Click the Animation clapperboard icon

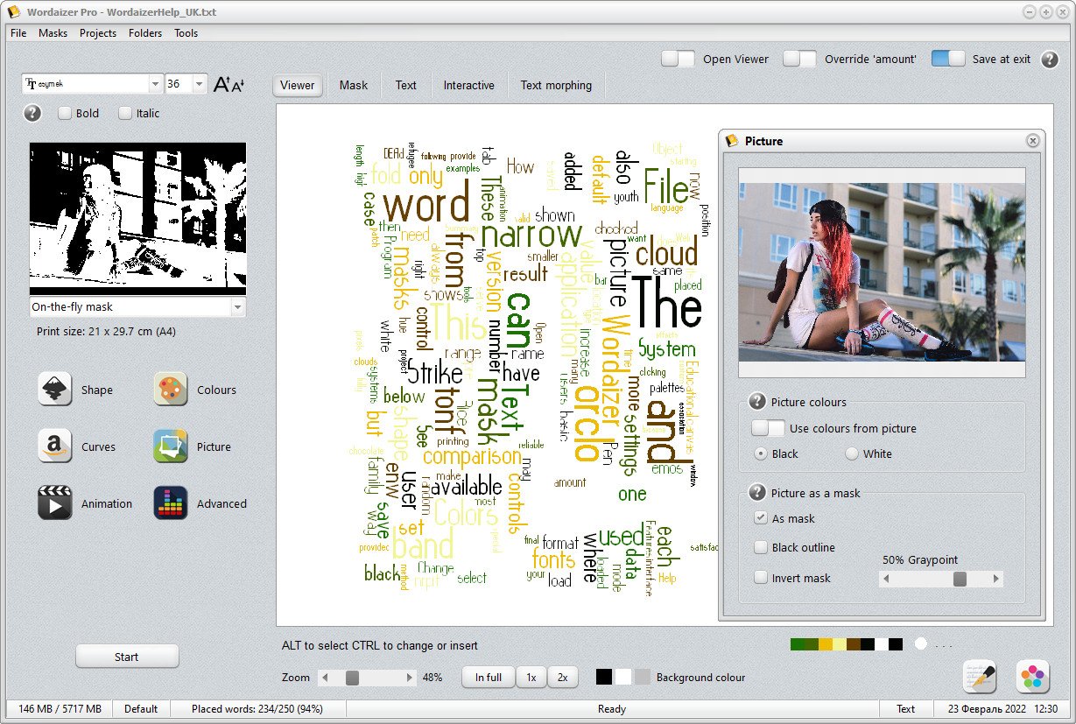click(54, 503)
